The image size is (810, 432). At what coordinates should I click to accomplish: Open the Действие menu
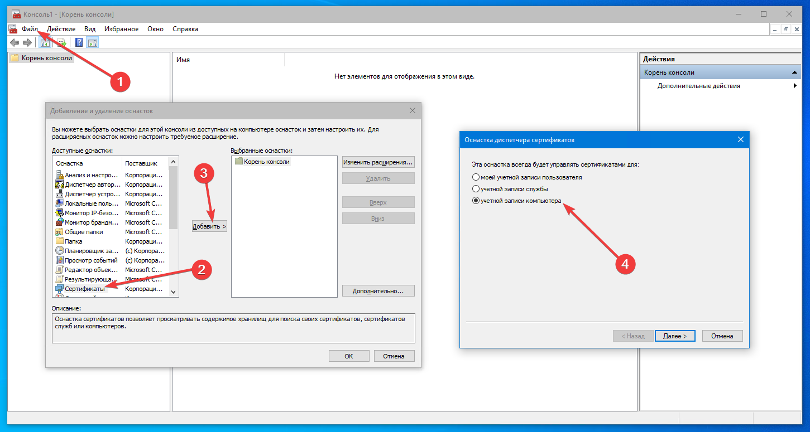tap(61, 28)
